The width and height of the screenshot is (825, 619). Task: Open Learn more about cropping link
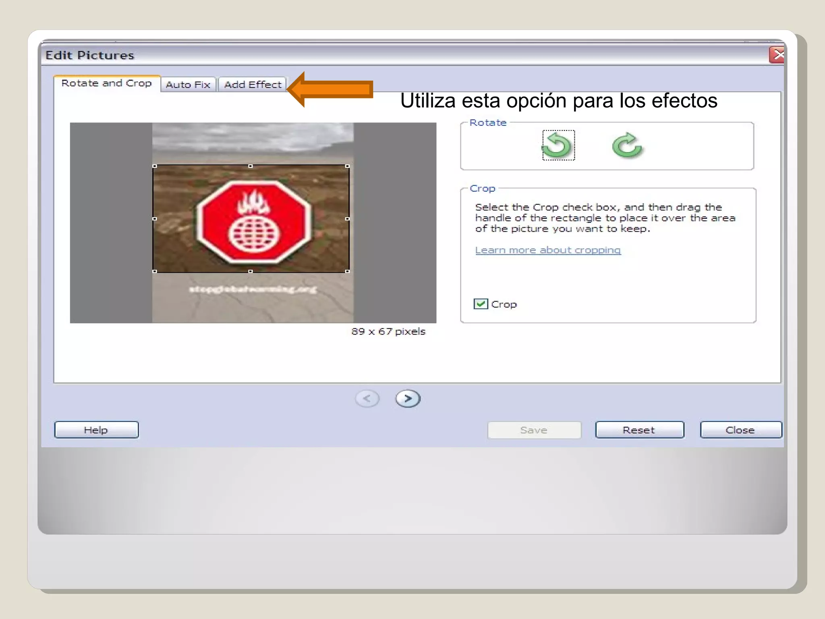click(547, 250)
